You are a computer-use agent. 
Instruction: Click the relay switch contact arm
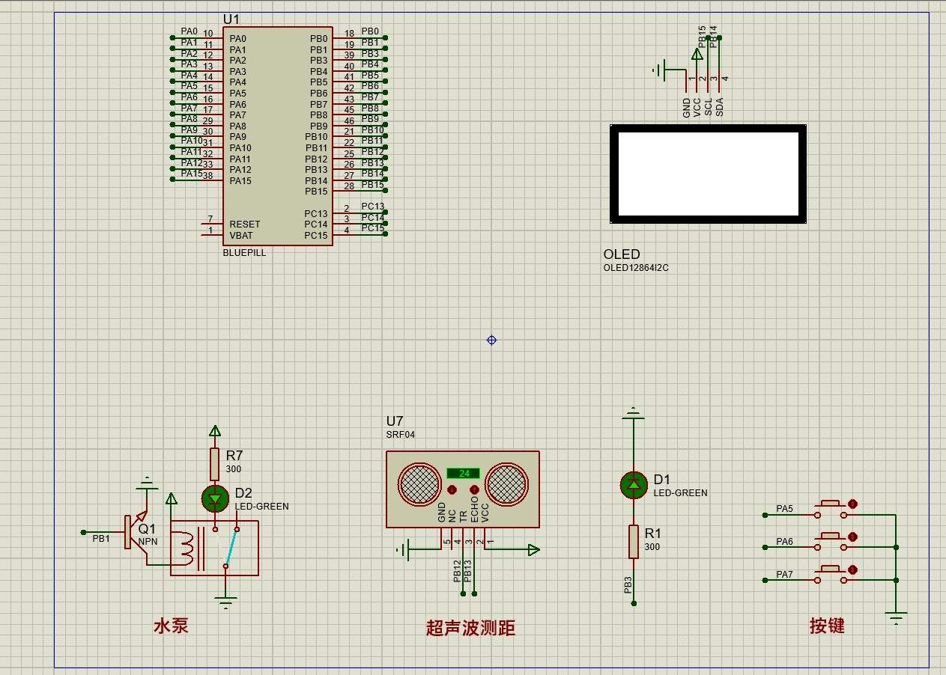[x=231, y=548]
